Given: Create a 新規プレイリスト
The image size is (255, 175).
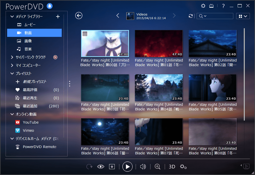Looking at the screenshot, I should [34, 82].
